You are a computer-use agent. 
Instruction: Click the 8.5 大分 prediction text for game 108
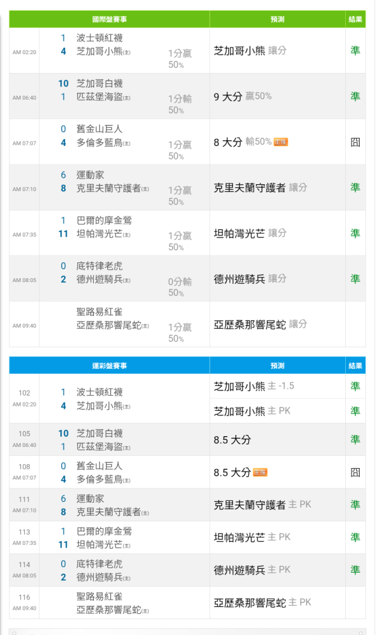pos(232,472)
